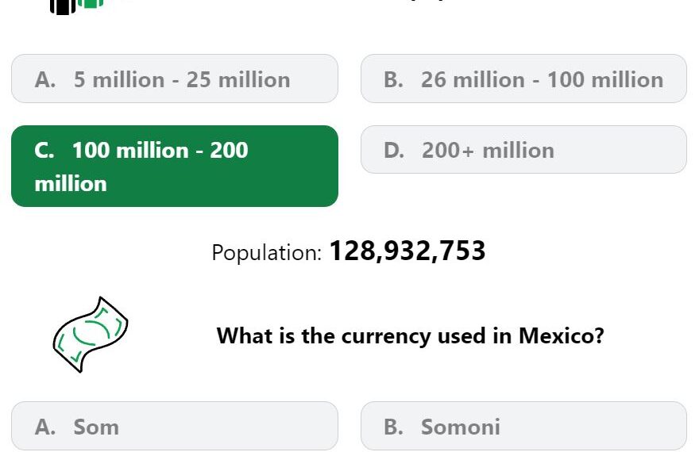Screen dimensions: 699x452
Task: Click the letter 'D.' of 200+ million option
Action: (394, 151)
